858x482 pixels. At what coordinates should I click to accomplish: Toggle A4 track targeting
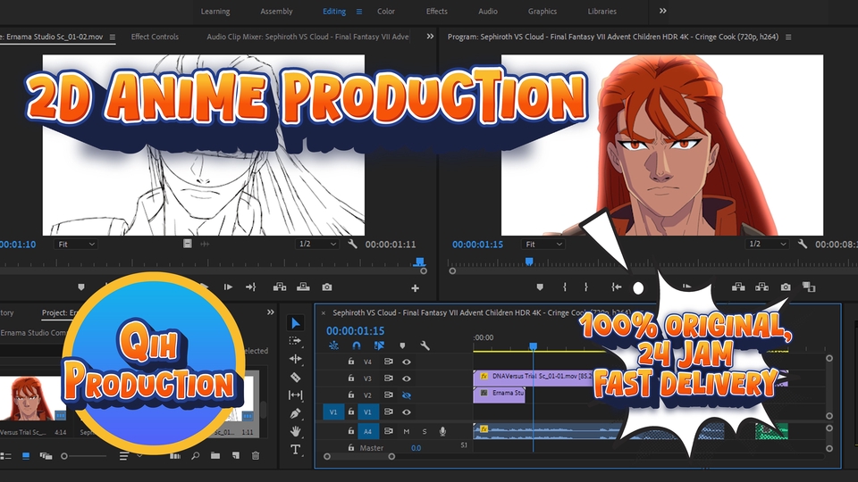pos(367,431)
